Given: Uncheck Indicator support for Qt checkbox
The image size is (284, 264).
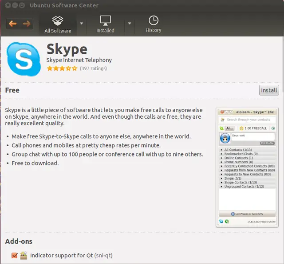Looking at the screenshot, I should point(15,256).
